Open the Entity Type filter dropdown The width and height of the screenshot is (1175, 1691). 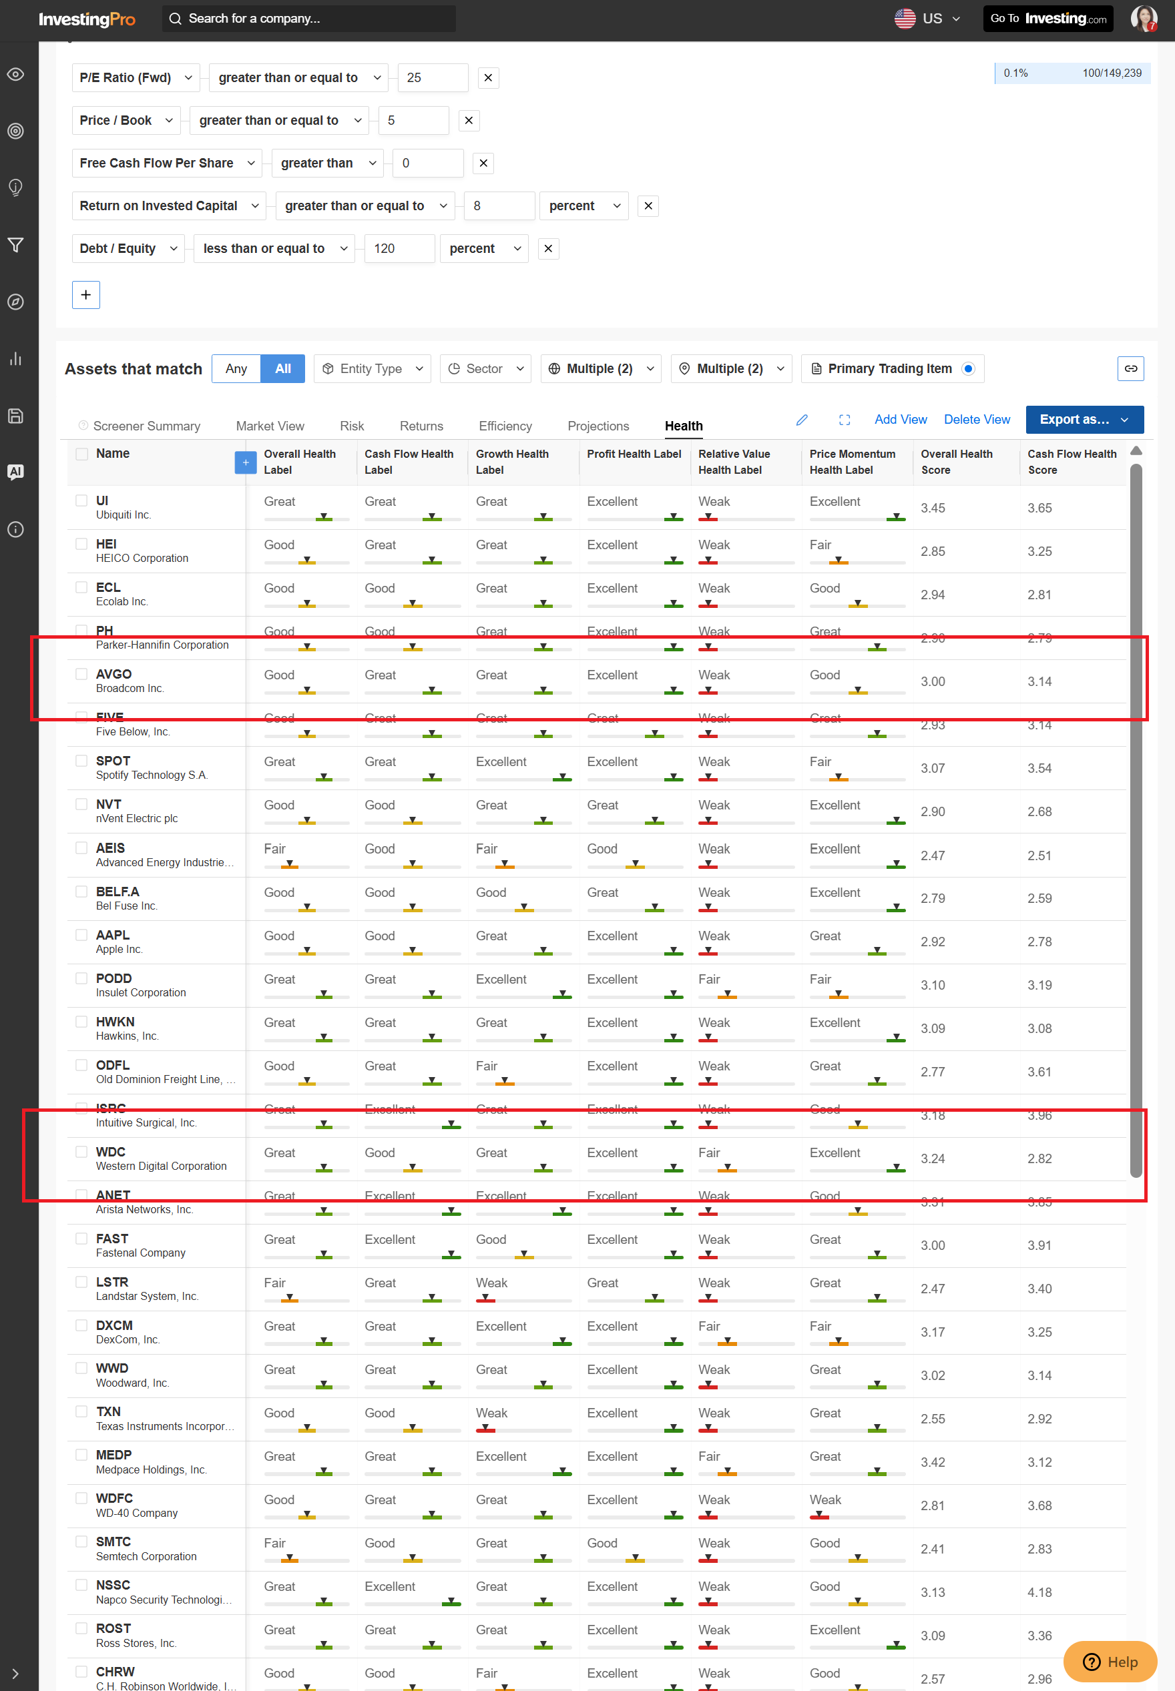373,368
